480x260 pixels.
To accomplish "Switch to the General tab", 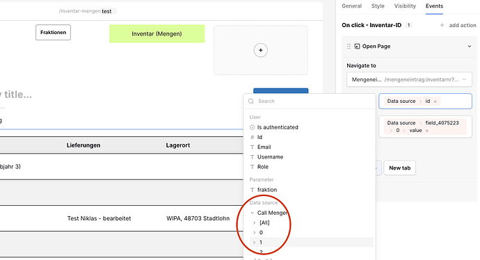I will (x=351, y=6).
